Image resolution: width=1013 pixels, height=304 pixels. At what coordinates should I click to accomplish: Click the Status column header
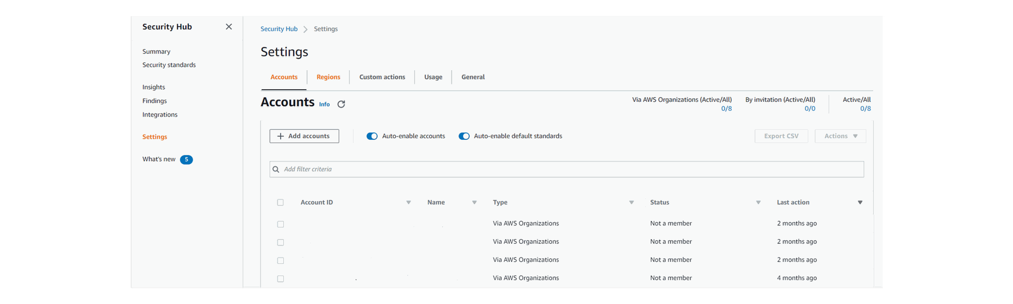(660, 203)
